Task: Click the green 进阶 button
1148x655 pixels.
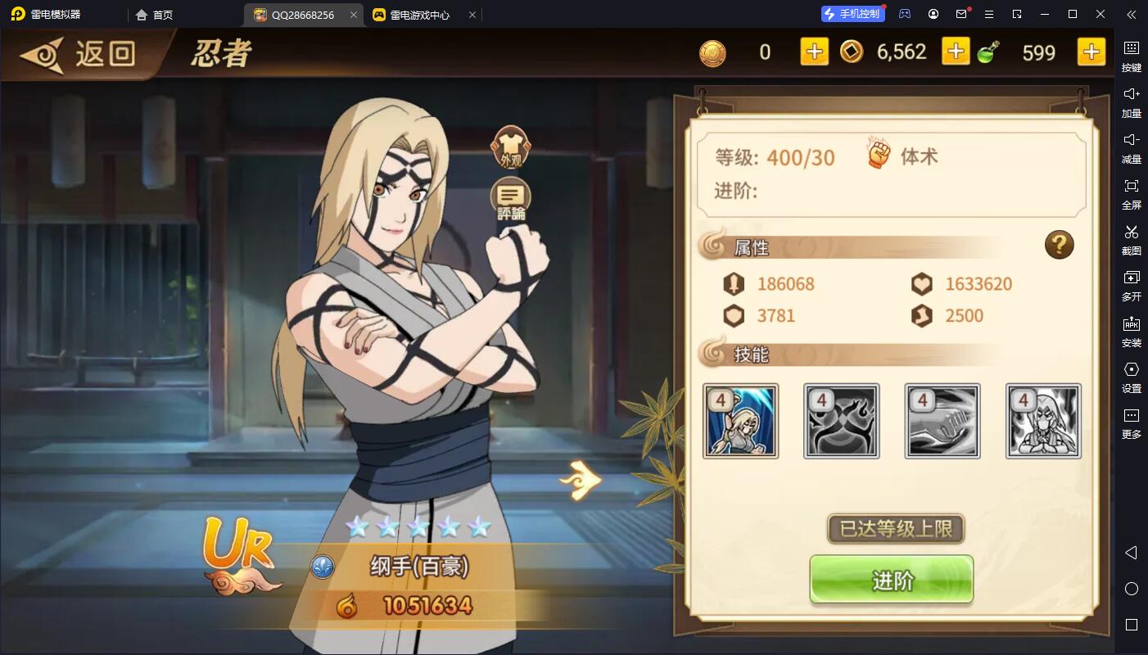Action: click(x=891, y=580)
